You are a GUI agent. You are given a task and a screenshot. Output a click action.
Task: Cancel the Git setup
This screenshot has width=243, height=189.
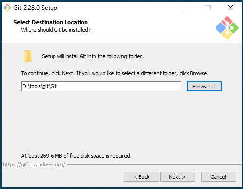point(218,177)
